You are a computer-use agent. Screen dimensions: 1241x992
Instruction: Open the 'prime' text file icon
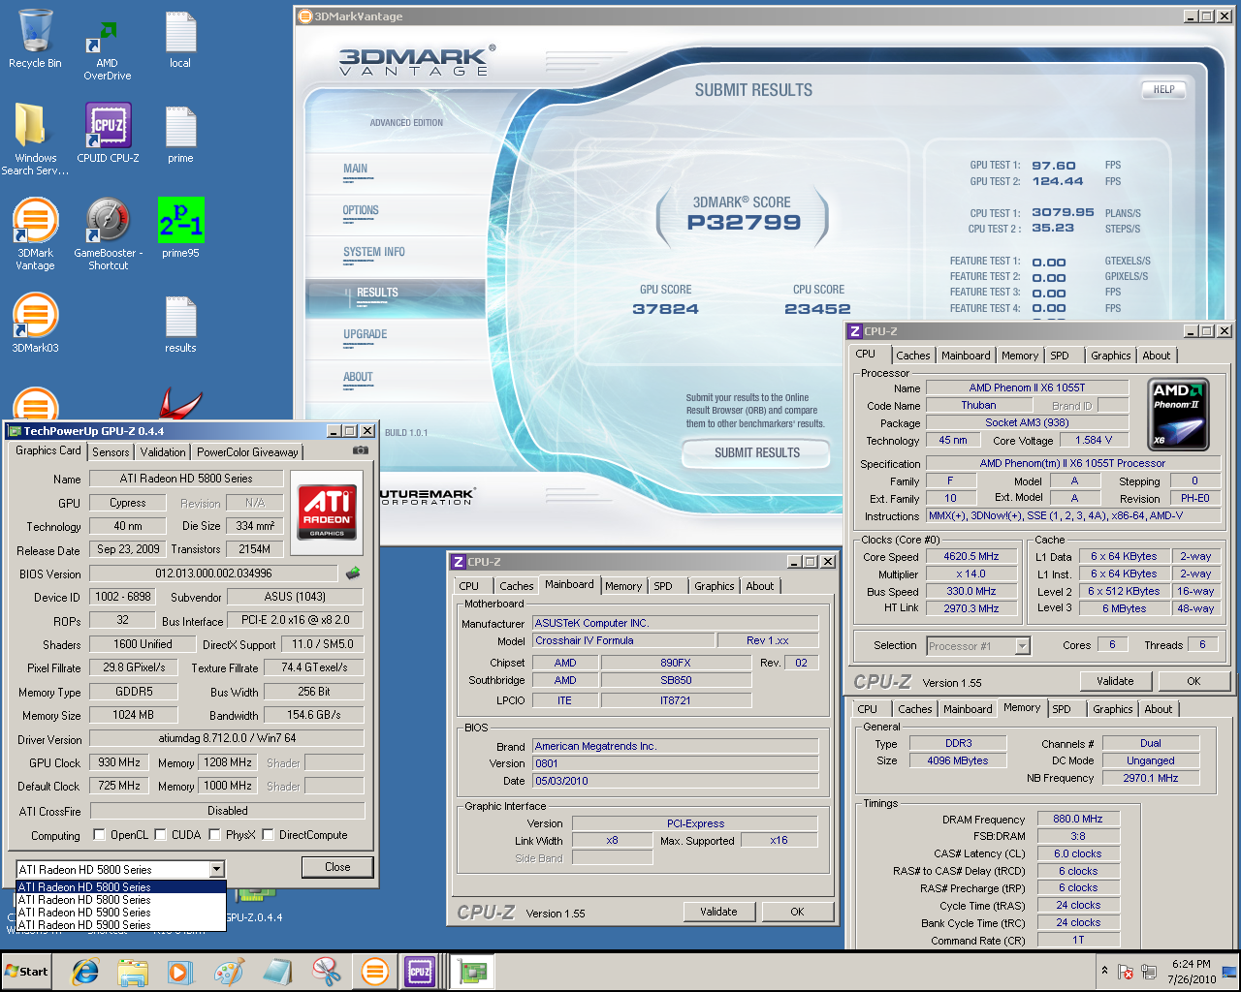pyautogui.click(x=180, y=135)
